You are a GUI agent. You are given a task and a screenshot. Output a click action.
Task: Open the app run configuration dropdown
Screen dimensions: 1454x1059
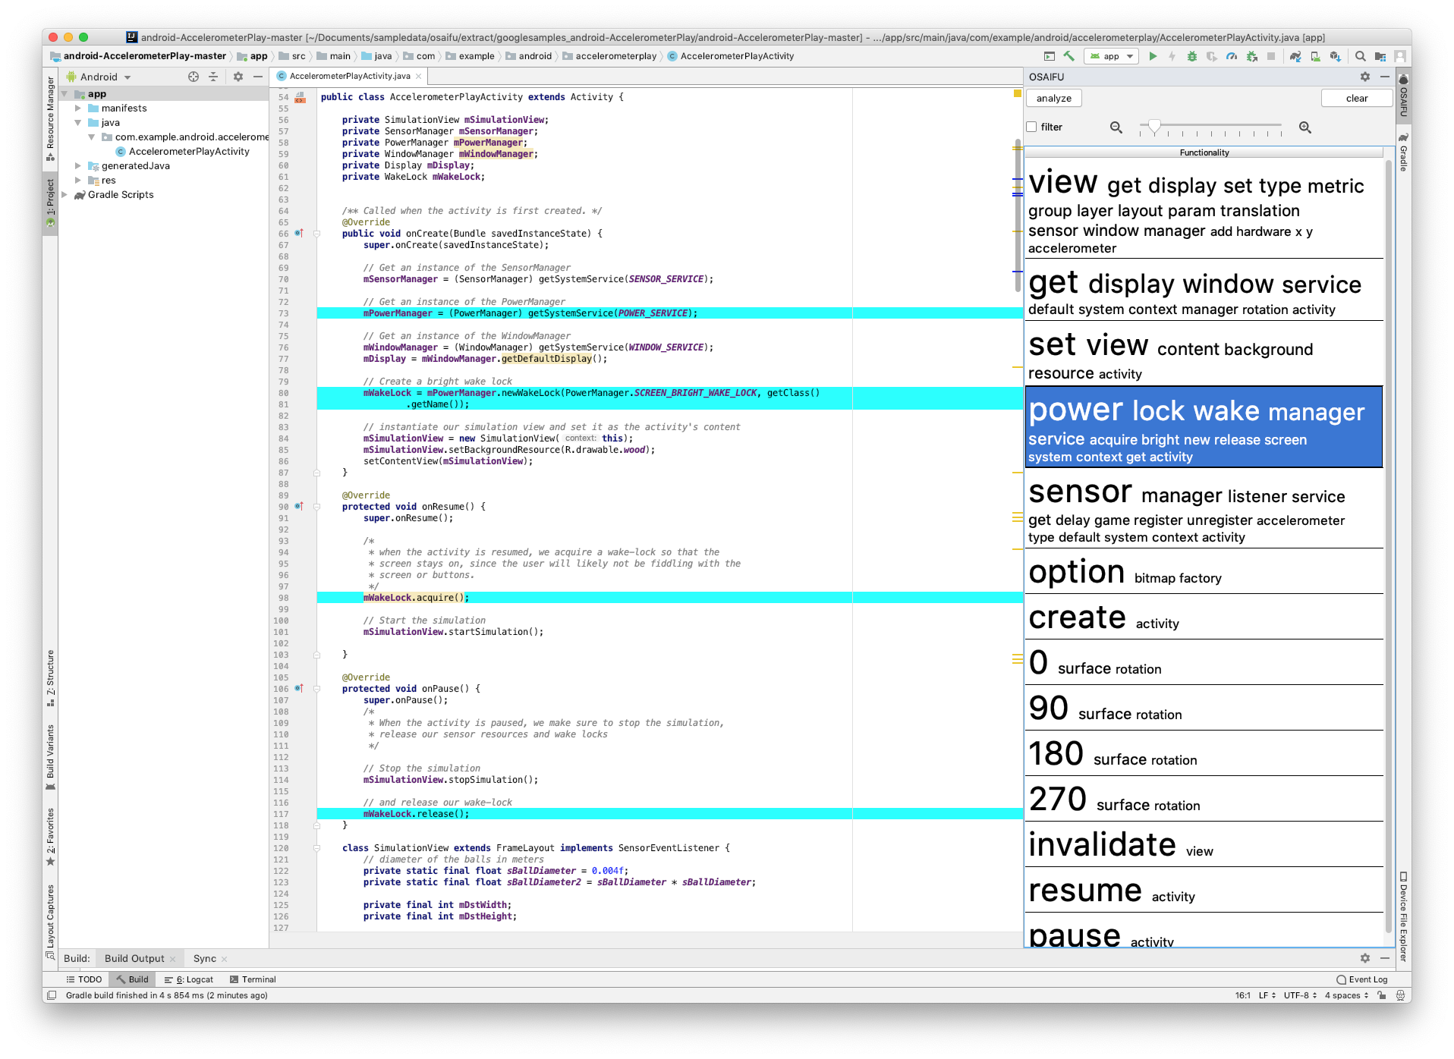(x=1112, y=56)
